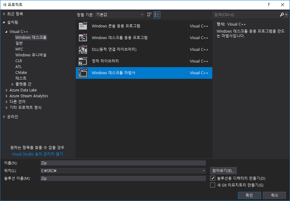Expand the 플랫폼 간 node
The image size is (290, 201).
click(x=12, y=84)
